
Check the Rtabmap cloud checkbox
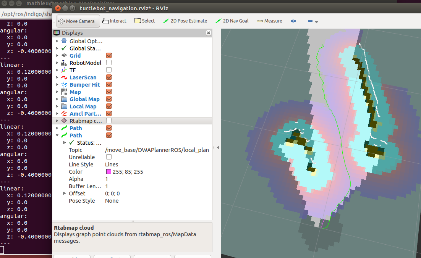click(x=109, y=121)
